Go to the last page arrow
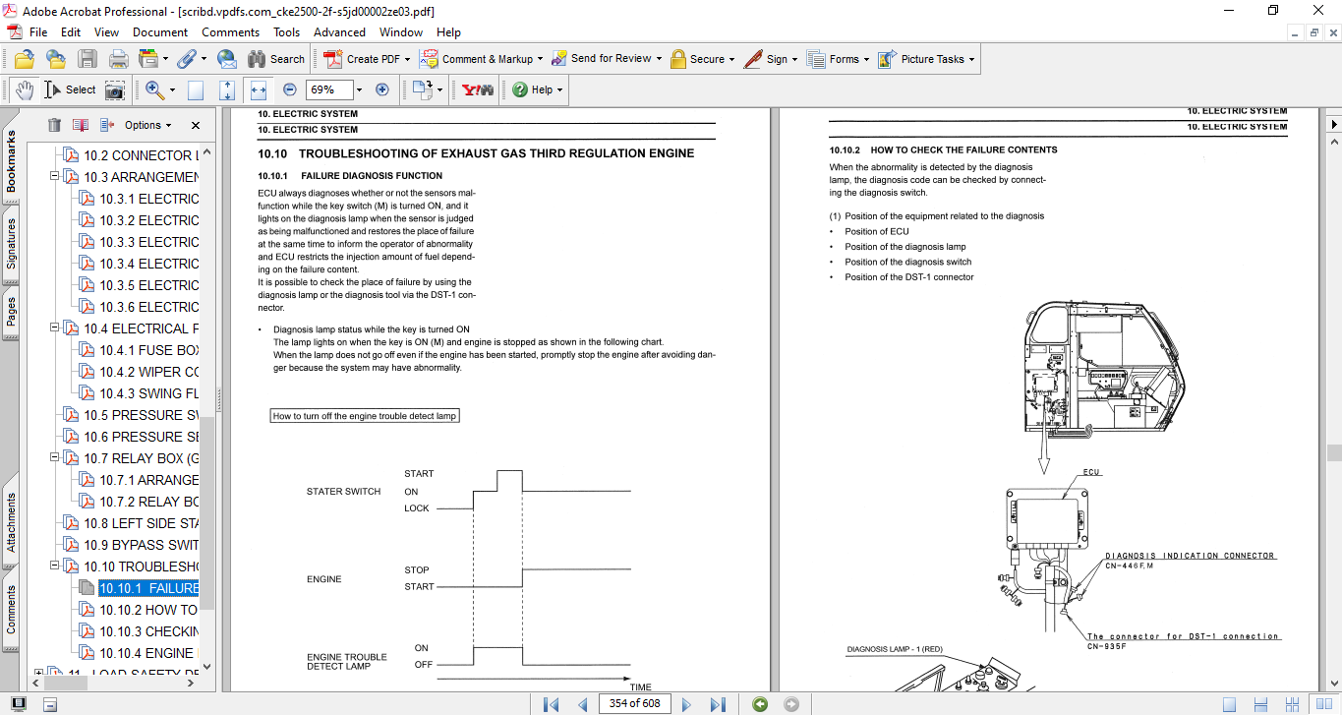The image size is (1342, 715). tap(718, 703)
